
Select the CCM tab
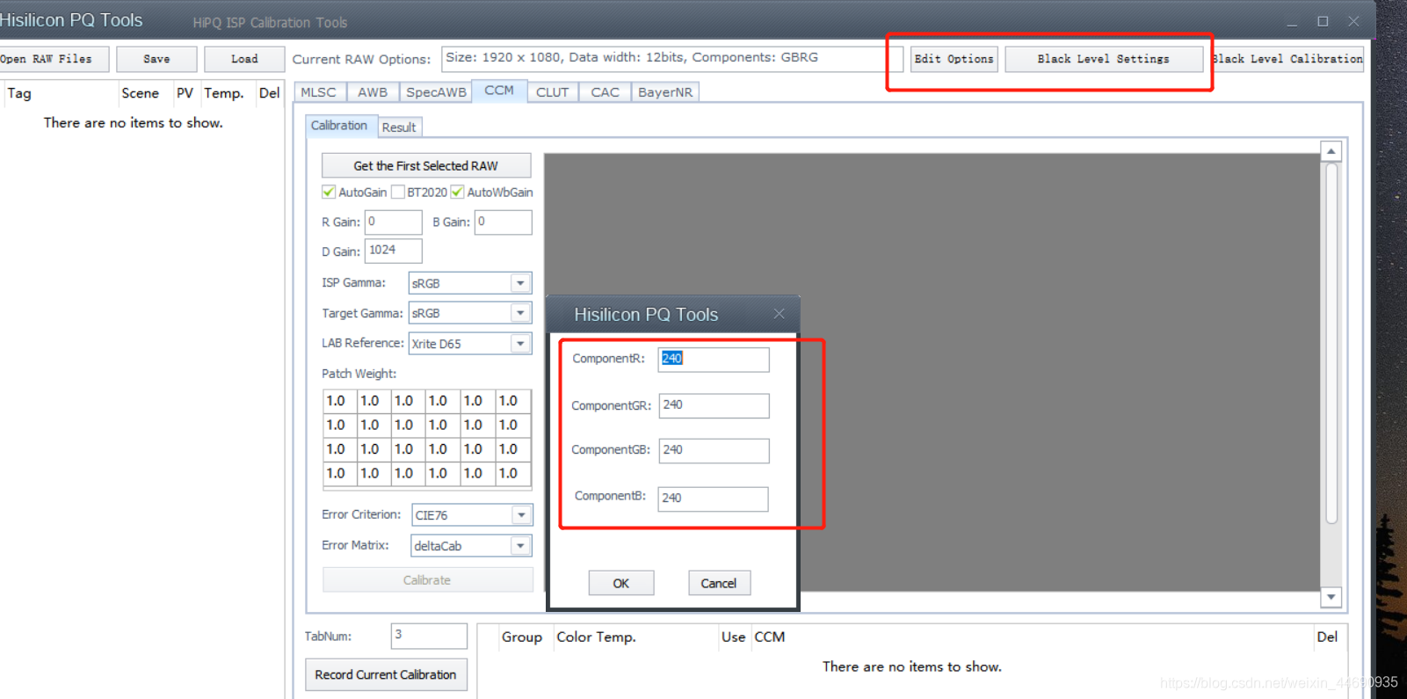(499, 91)
